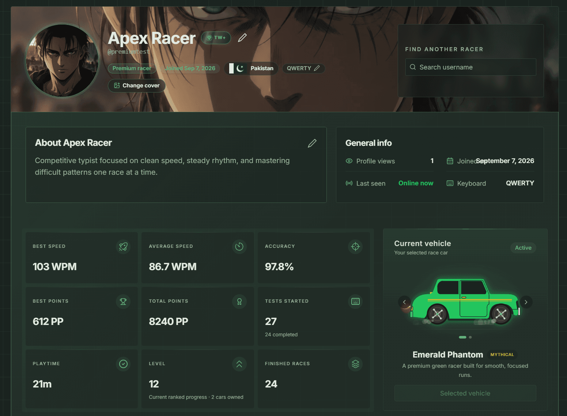The image size is (567, 416).
Task: Show next vehicle with right arrow
Action: [x=526, y=302]
